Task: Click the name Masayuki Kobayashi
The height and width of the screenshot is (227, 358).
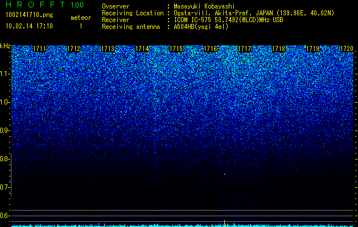Action: (x=204, y=6)
